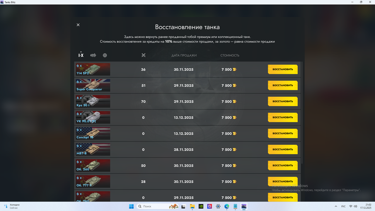Open the Об. 260 tank thumbnail
Viewport: 375px width, 211px height.
point(93,166)
